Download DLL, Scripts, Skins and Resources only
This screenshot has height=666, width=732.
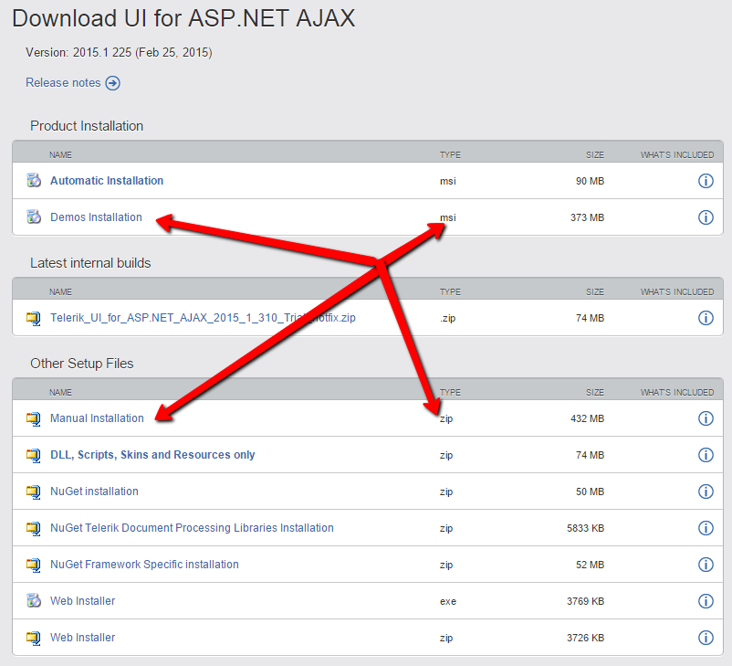pos(152,455)
